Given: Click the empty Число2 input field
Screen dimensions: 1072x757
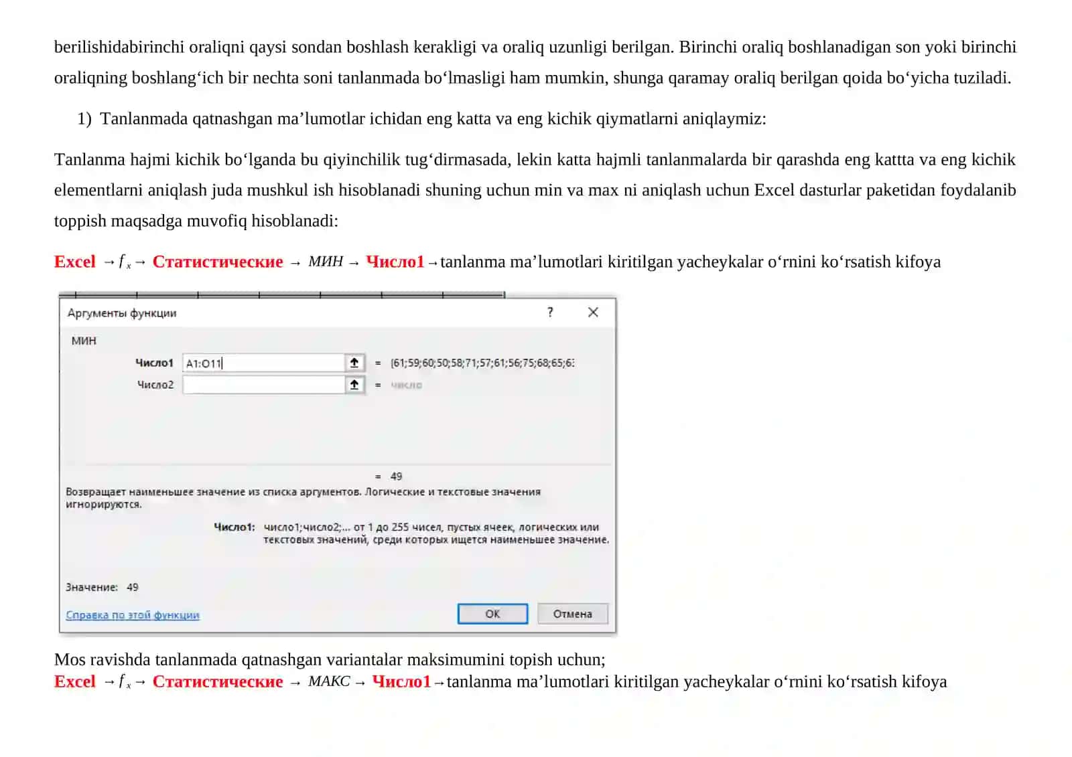Looking at the screenshot, I should pyautogui.click(x=263, y=385).
